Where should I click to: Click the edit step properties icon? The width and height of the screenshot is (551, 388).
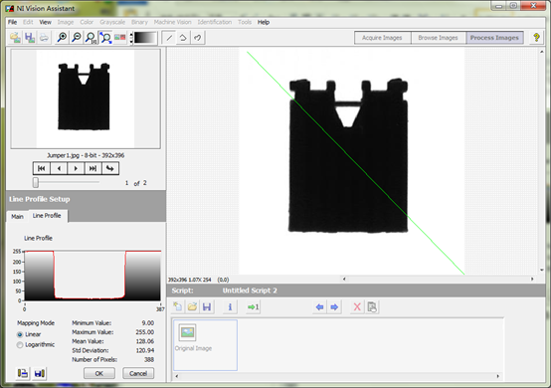pos(372,306)
